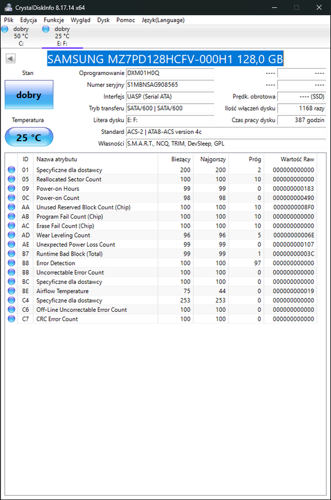Click the power-on hours value 387 godzin
Screen dimensions: 331x500
302,120
